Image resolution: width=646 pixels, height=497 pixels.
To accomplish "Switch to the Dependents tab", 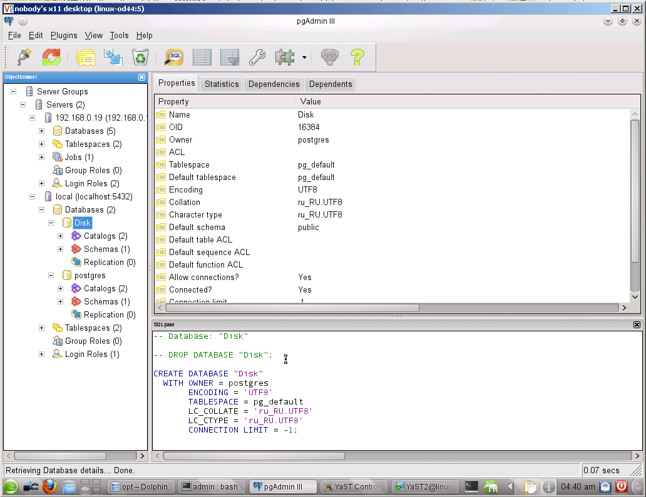I will pos(331,84).
